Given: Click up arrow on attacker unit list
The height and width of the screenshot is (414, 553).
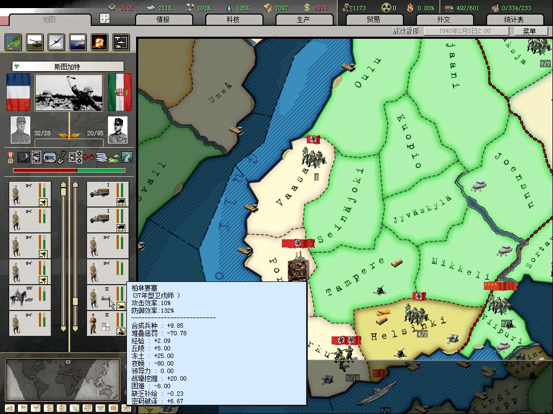Looking at the screenshot, I should (63, 185).
